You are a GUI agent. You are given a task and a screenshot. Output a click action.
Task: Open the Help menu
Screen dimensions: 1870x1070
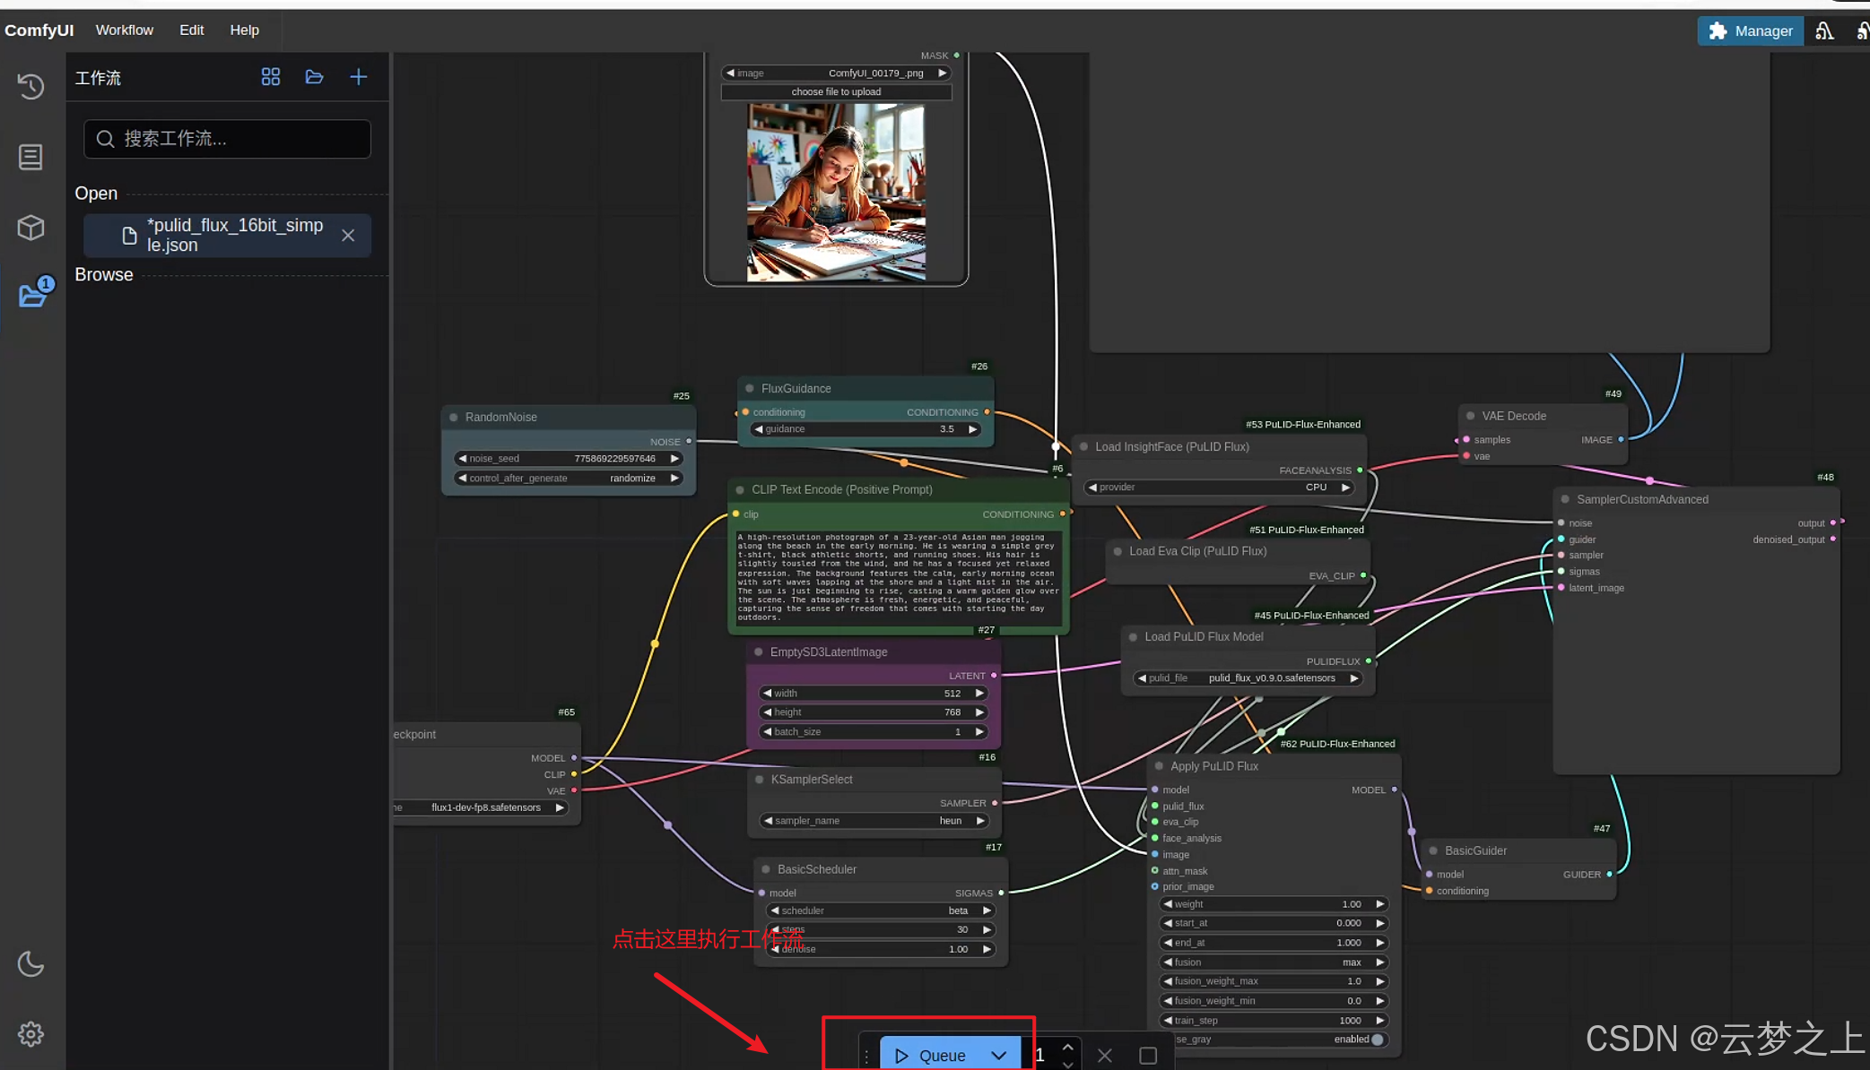point(244,30)
